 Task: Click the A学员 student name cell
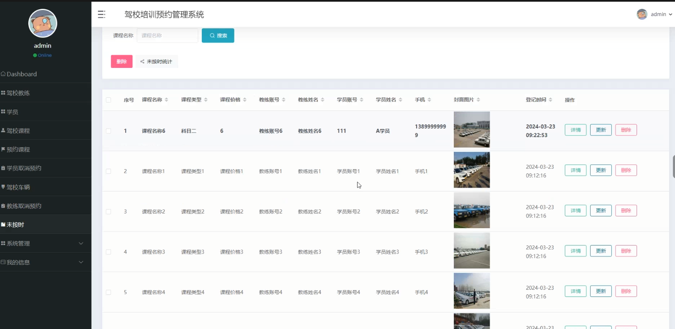[x=383, y=131]
